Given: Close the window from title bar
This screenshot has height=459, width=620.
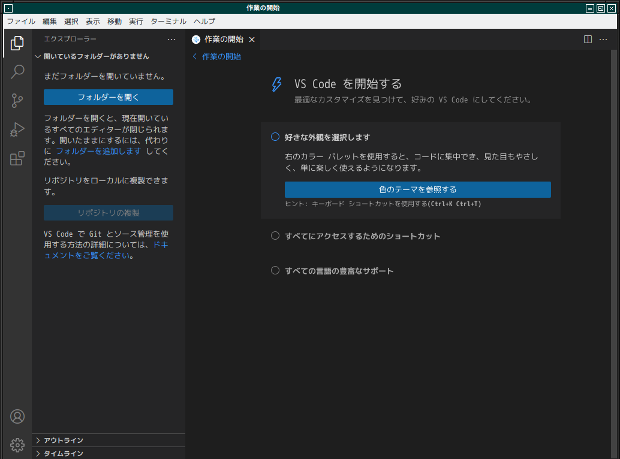Looking at the screenshot, I should [x=611, y=8].
